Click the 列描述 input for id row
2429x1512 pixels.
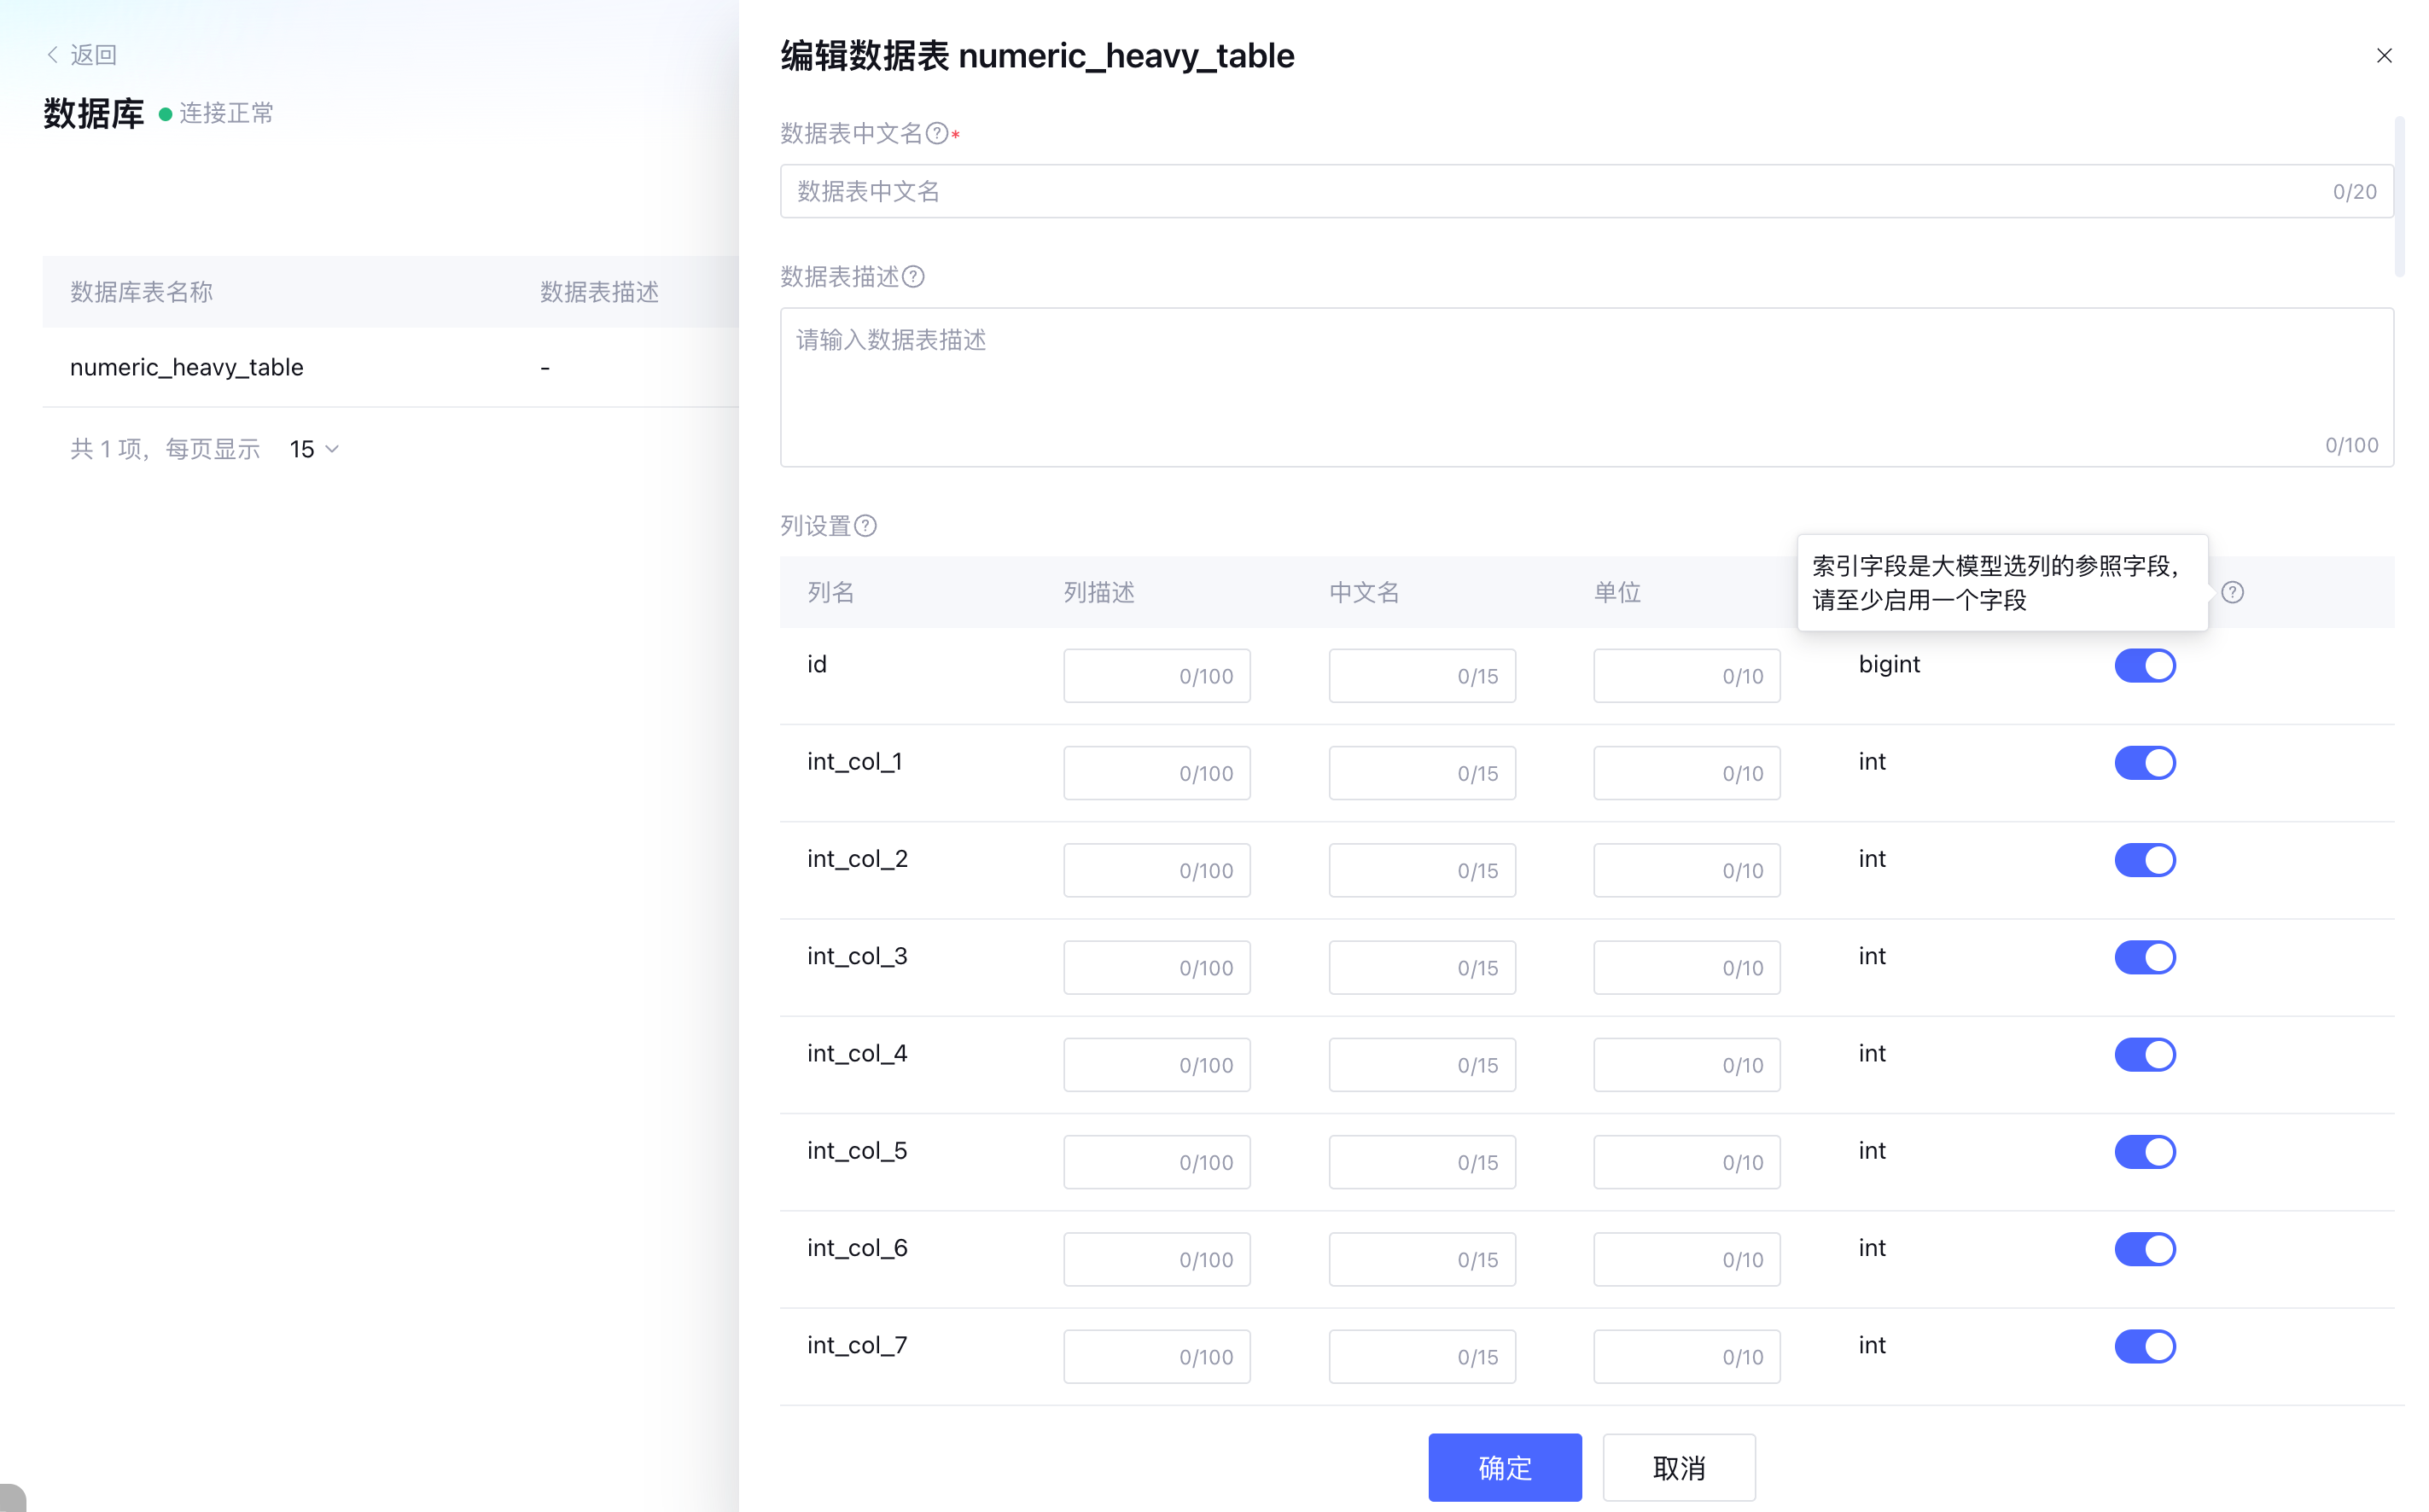coord(1156,676)
